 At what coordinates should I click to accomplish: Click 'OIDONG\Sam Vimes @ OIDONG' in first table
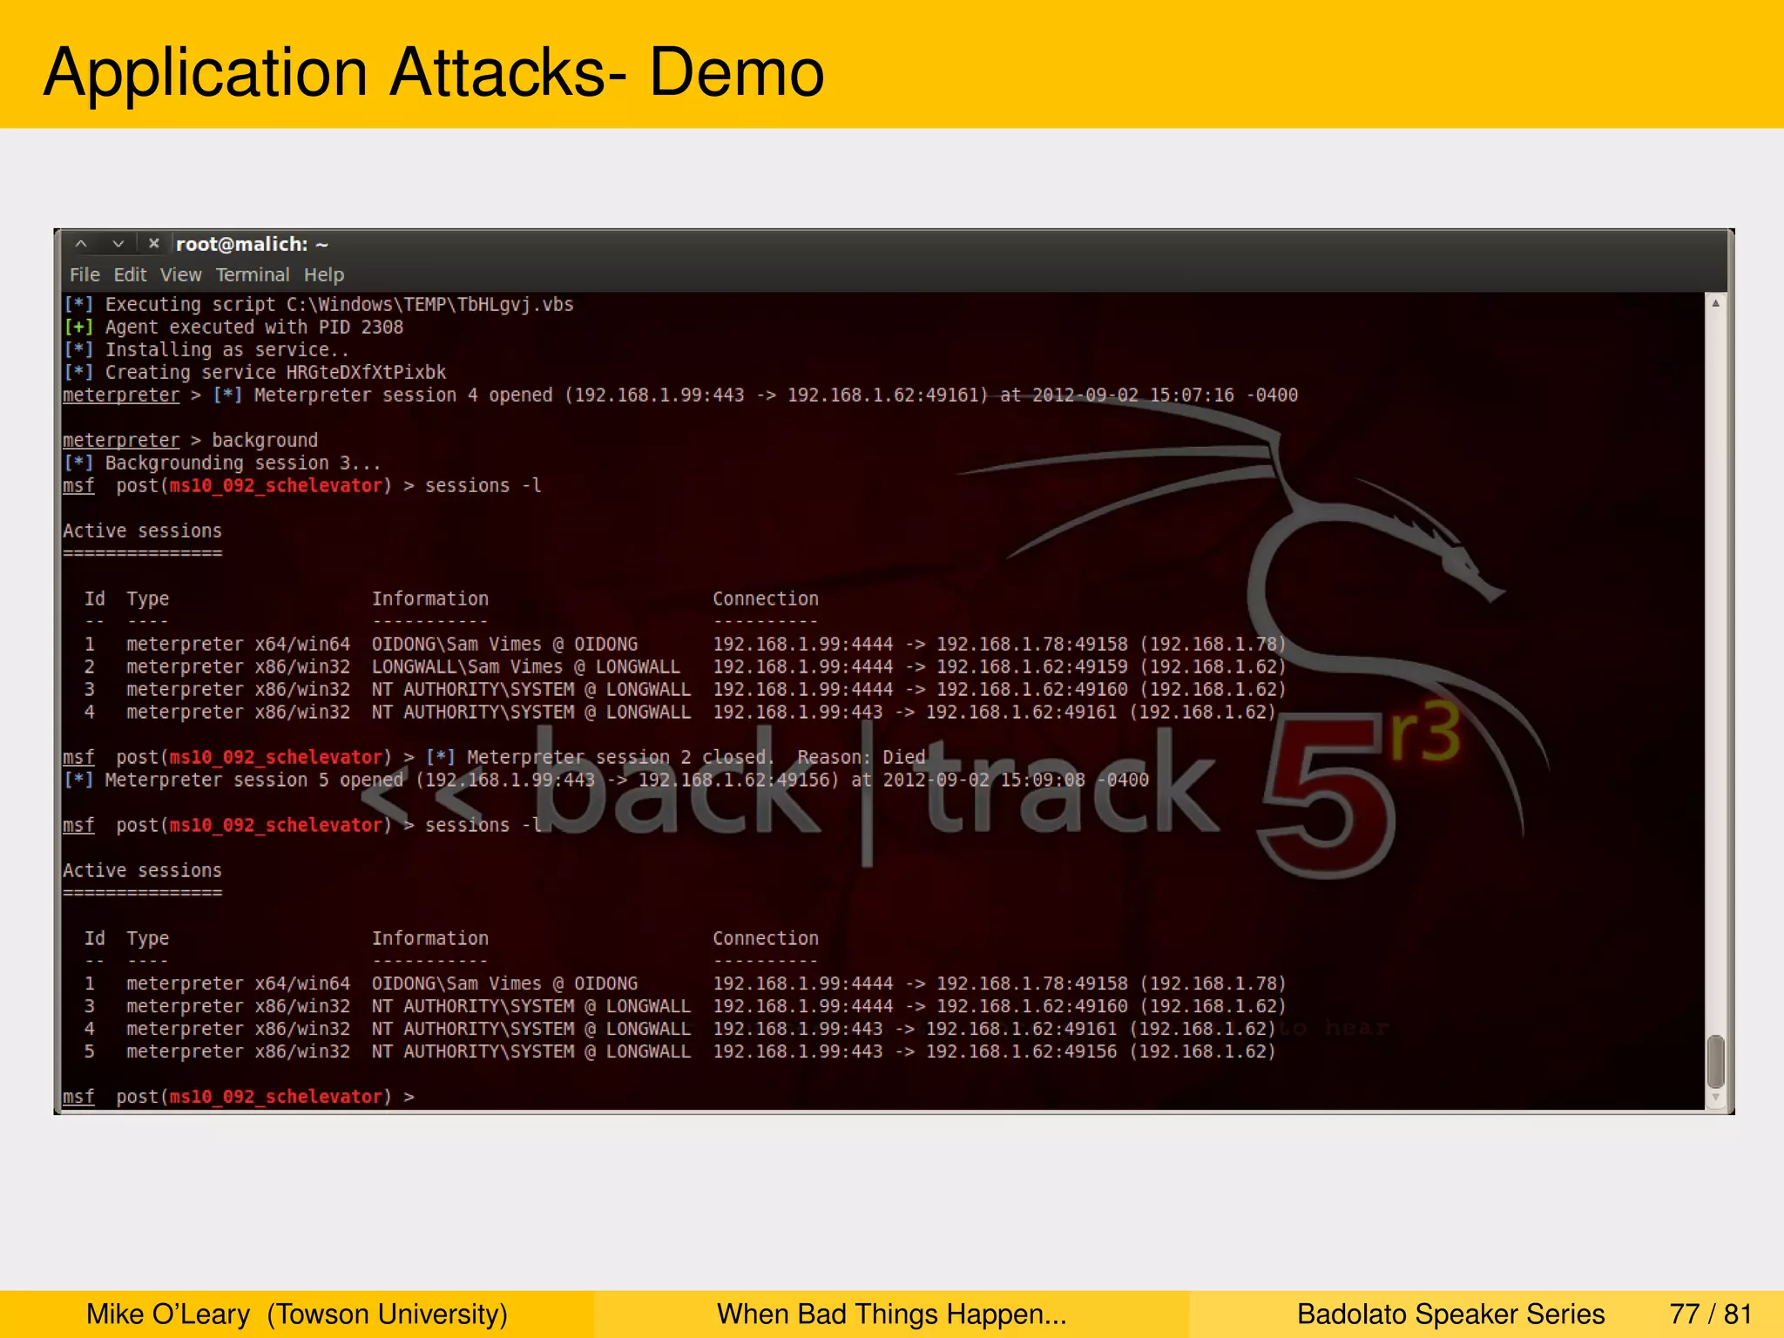(504, 645)
